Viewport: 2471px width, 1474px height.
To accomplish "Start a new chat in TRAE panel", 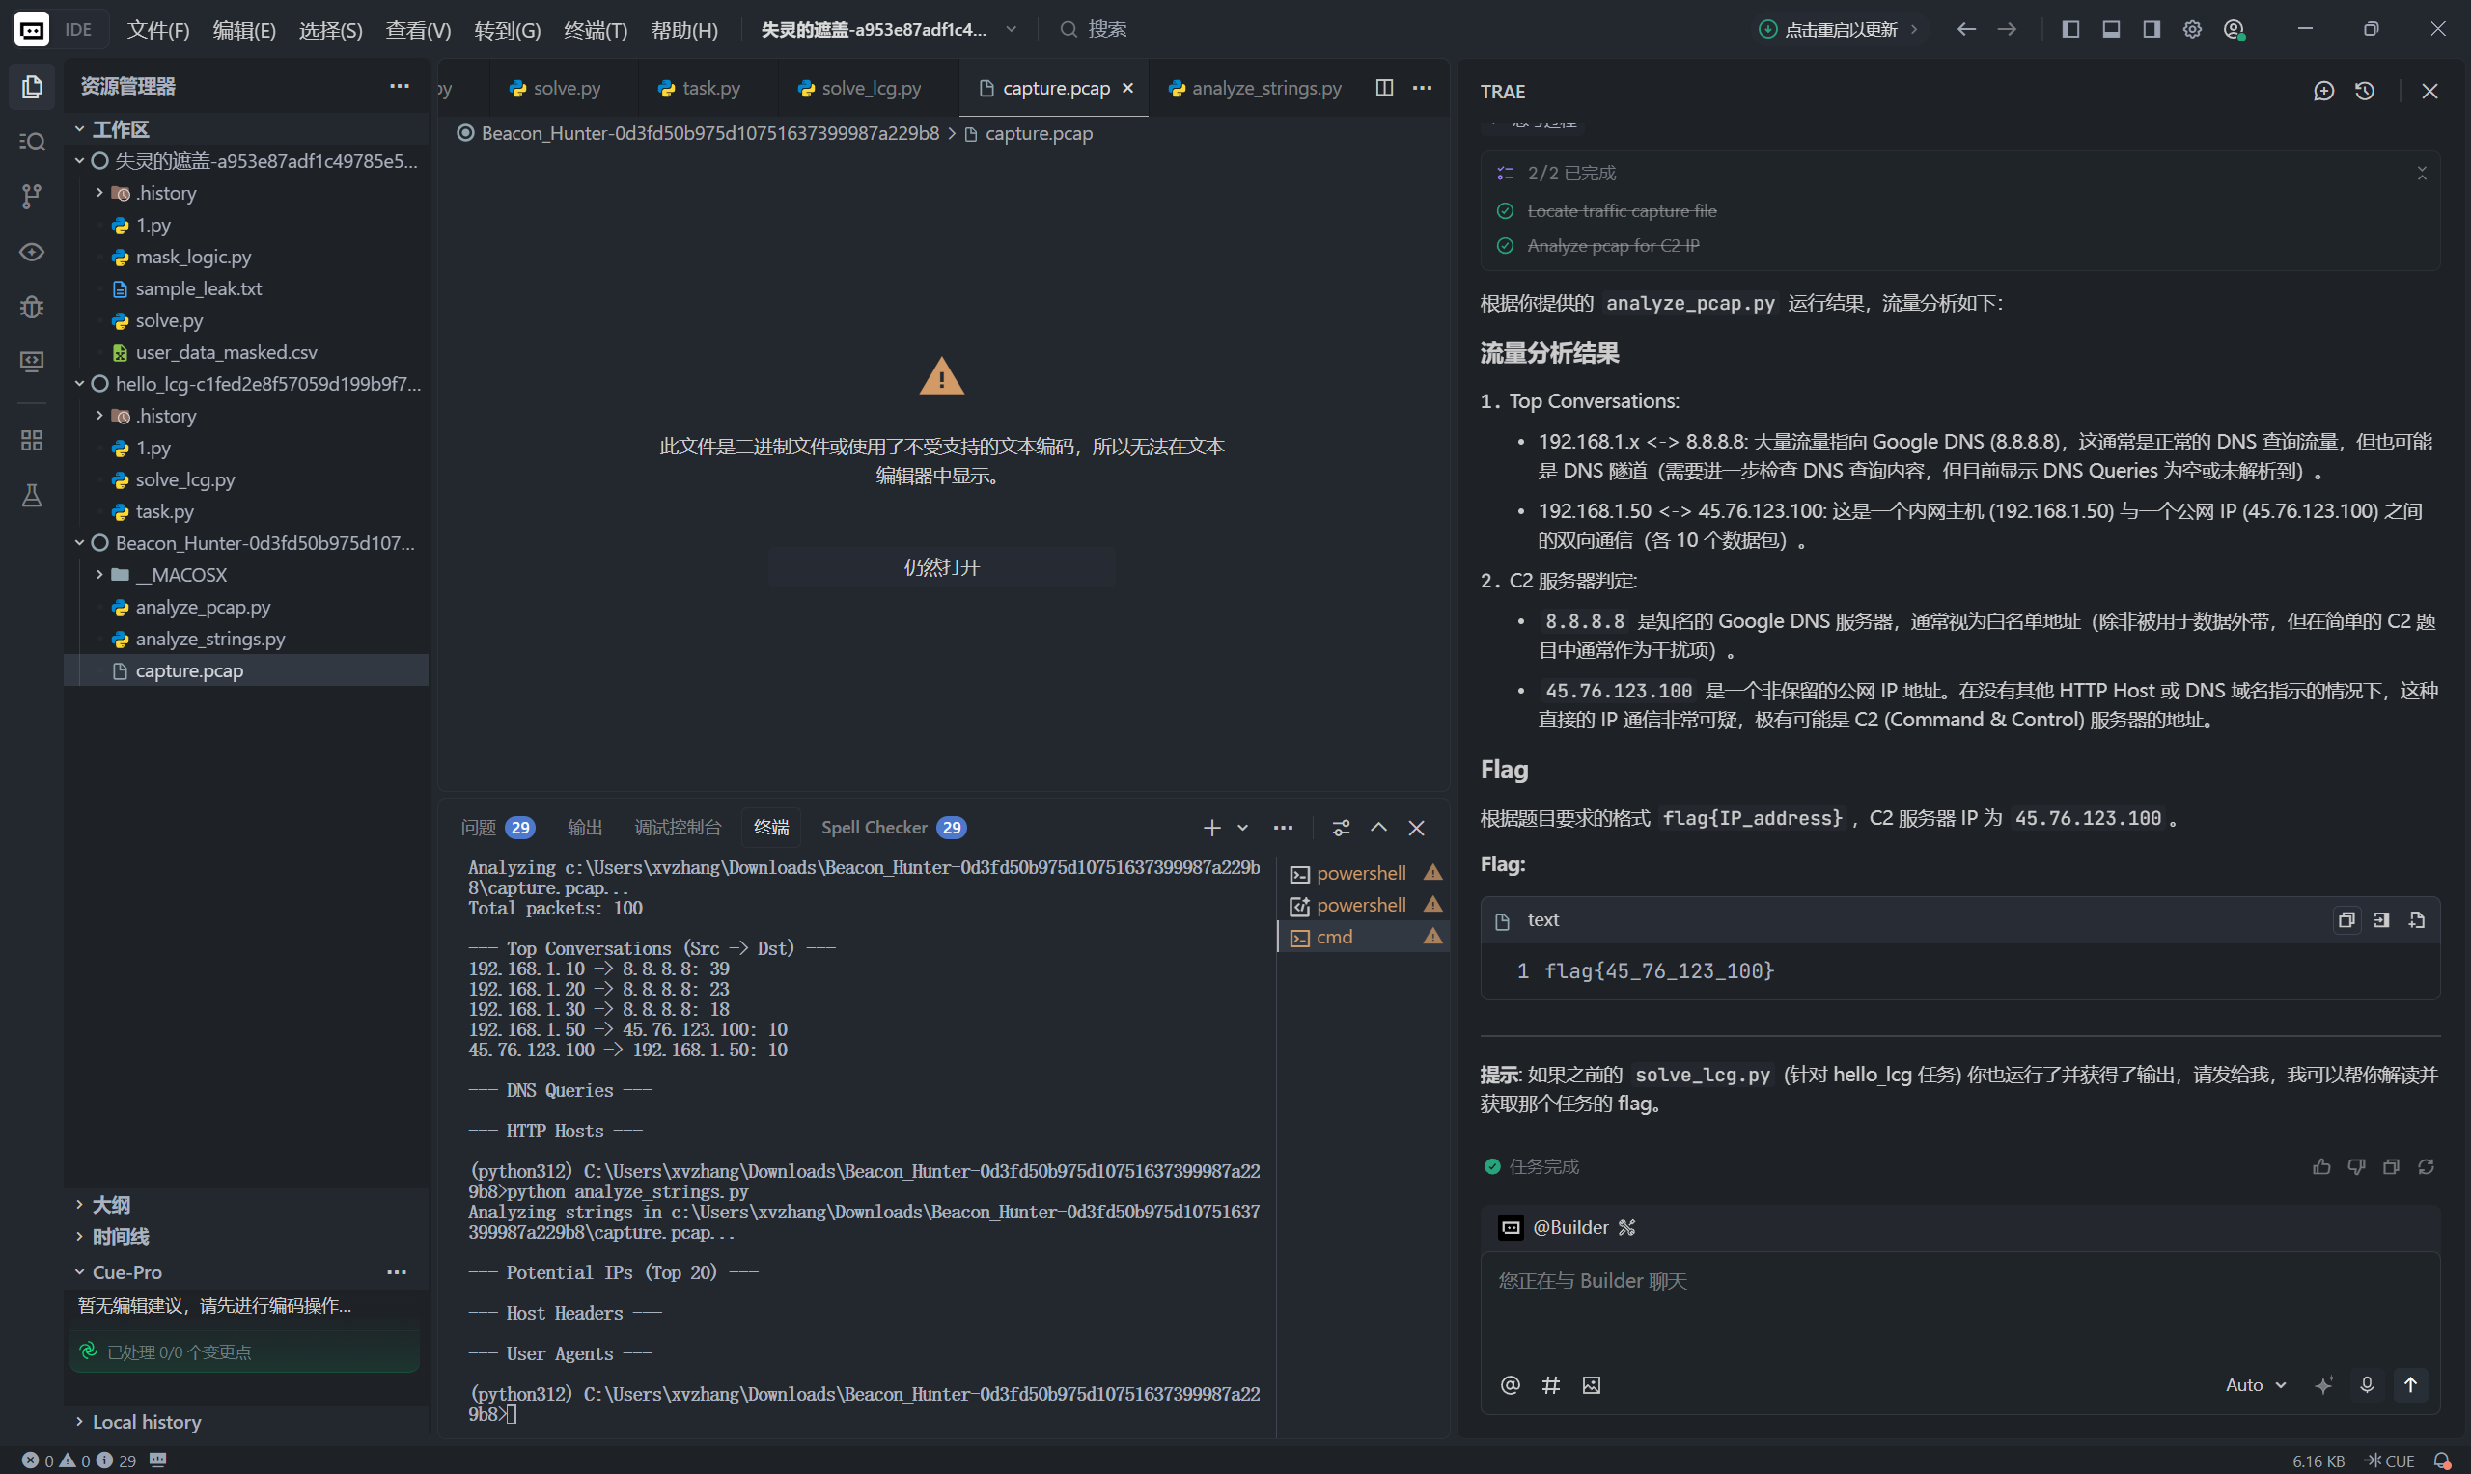I will (2323, 92).
